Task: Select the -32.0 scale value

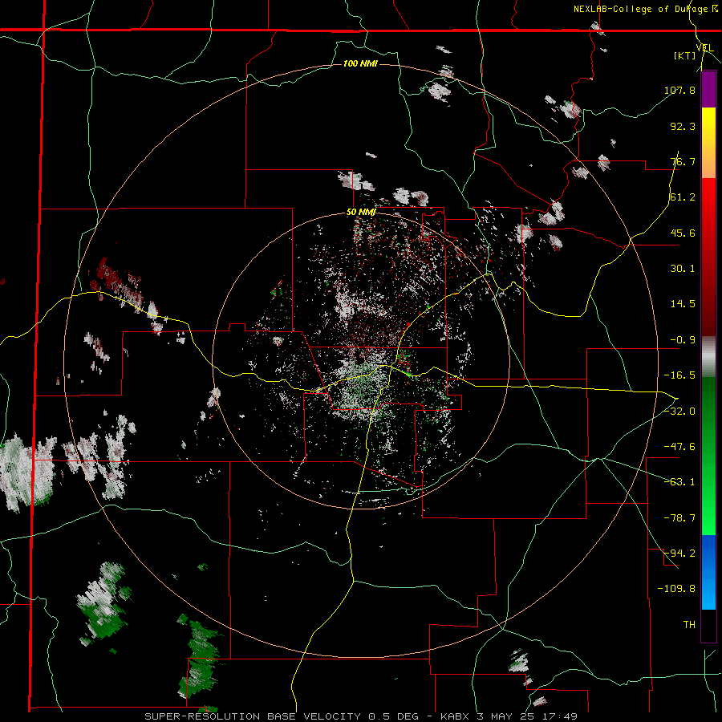Action: pos(679,411)
